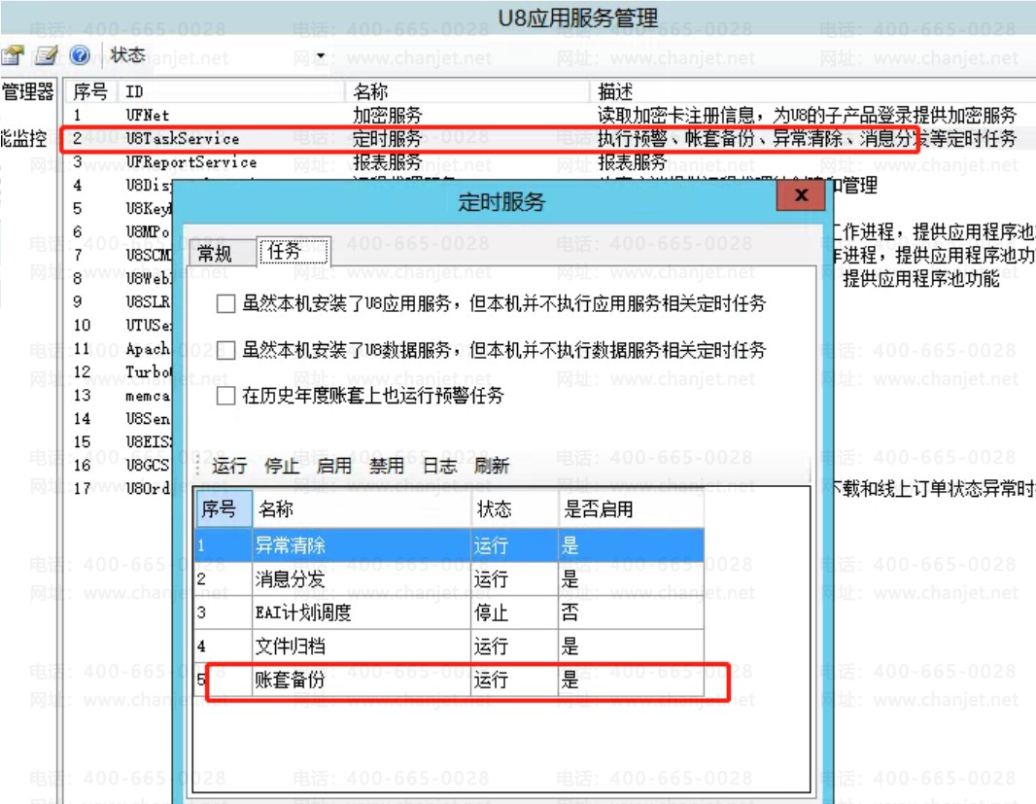Select UFNet service row in main list
Image resolution: width=1036 pixels, height=804 pixels.
click(x=548, y=115)
